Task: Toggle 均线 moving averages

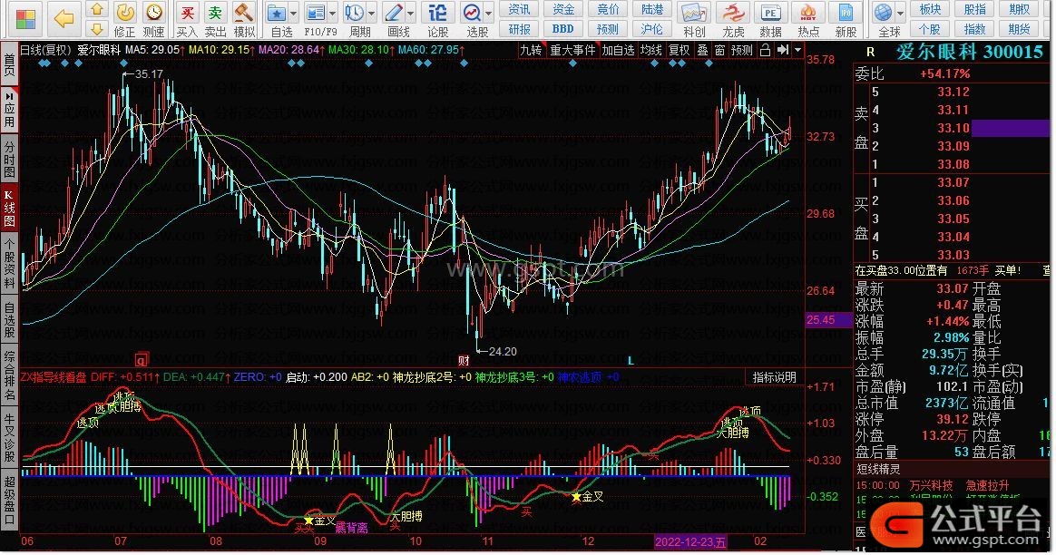Action: tap(650, 50)
